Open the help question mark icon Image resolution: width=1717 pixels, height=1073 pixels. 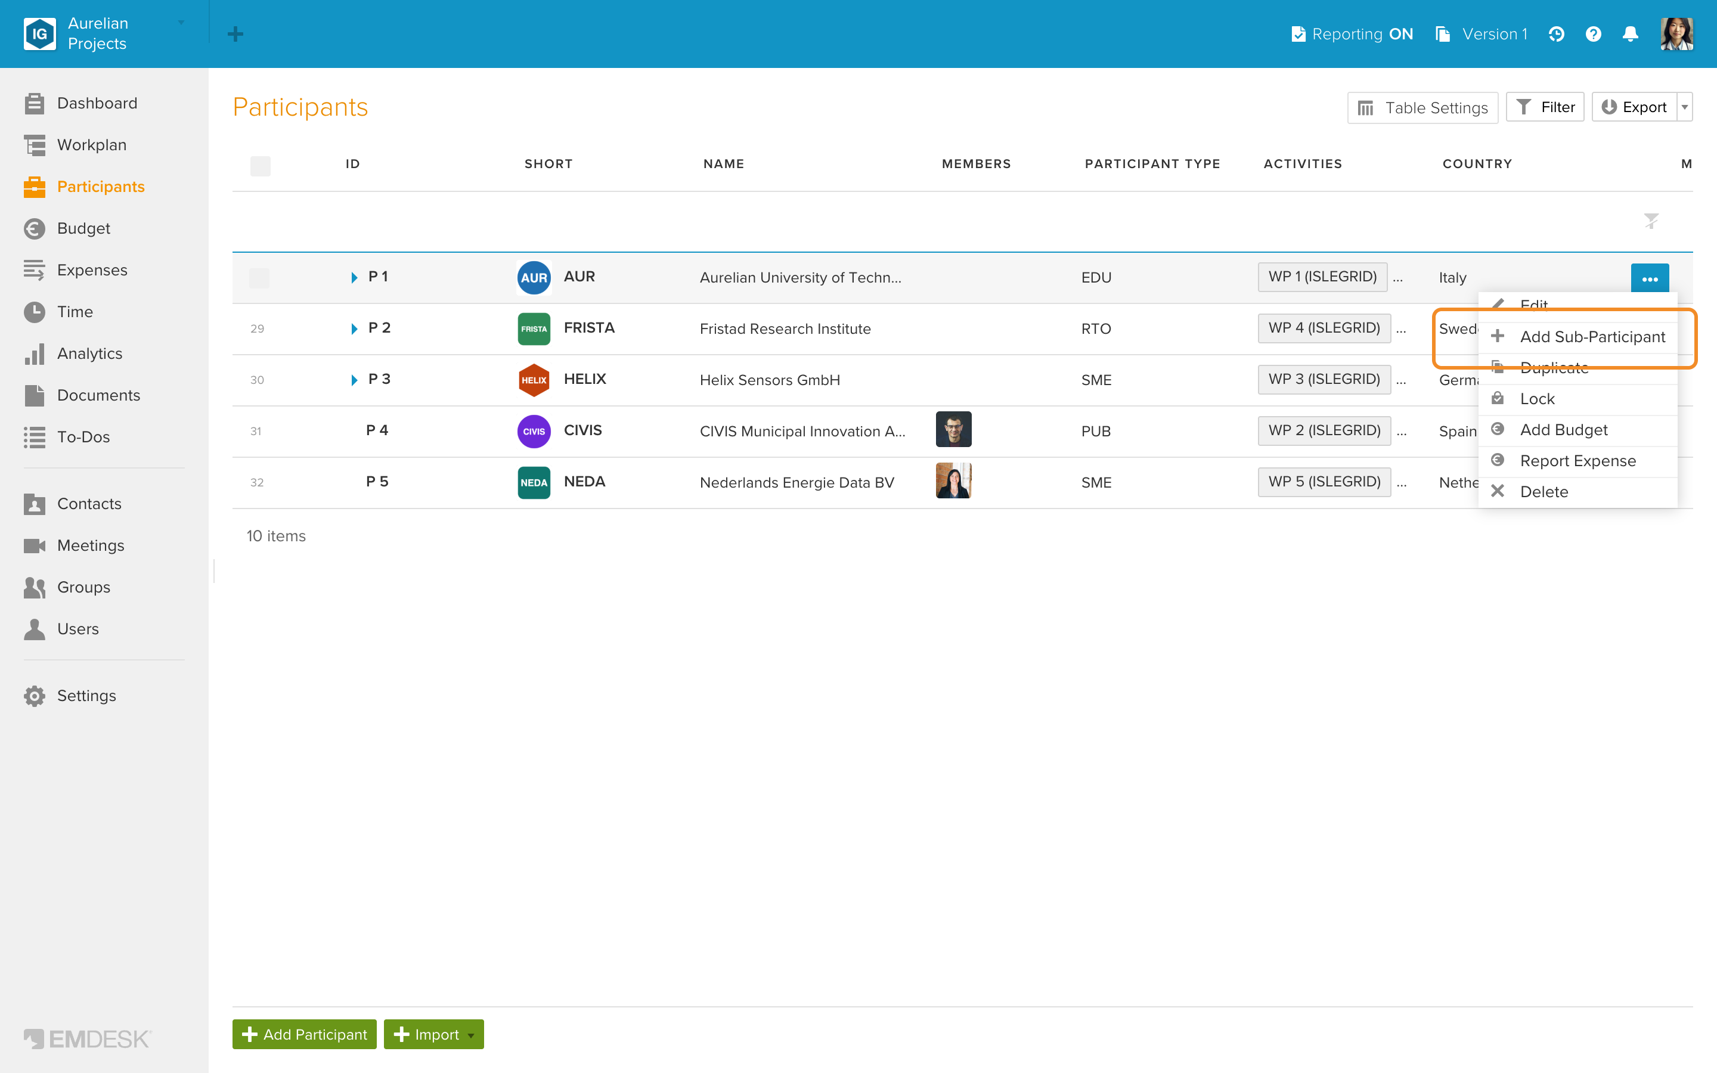click(1593, 34)
